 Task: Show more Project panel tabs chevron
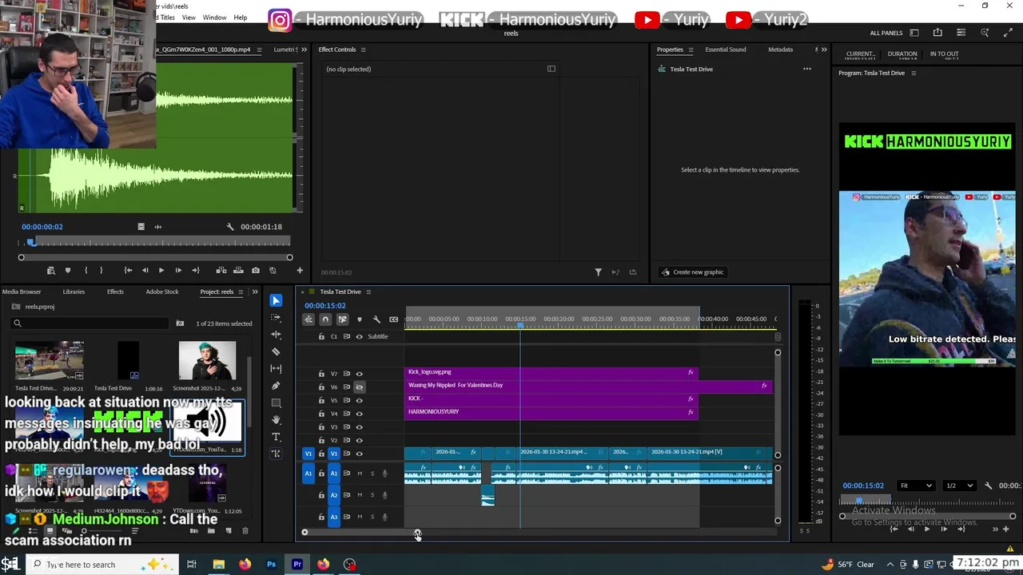click(x=255, y=291)
